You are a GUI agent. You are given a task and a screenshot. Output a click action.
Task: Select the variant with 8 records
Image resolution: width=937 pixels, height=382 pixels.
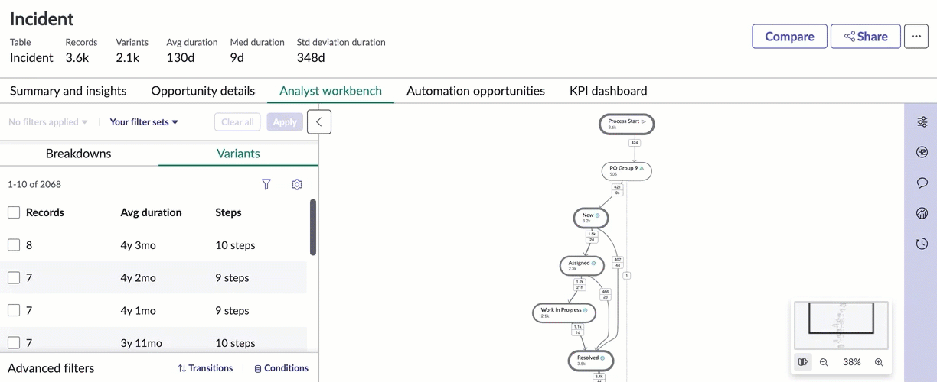point(14,245)
